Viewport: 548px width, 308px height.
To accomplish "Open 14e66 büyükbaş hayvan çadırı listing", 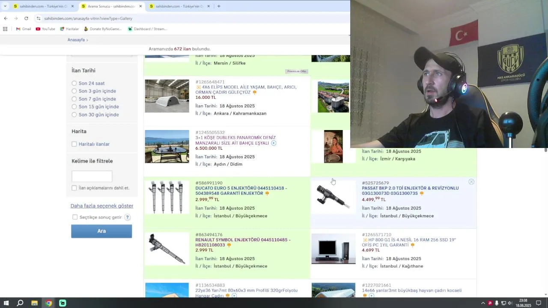I will [411, 290].
